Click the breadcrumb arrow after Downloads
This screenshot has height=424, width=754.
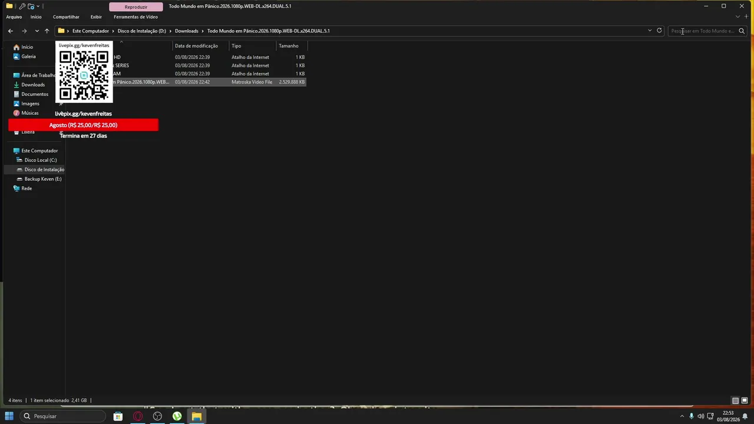click(x=203, y=31)
